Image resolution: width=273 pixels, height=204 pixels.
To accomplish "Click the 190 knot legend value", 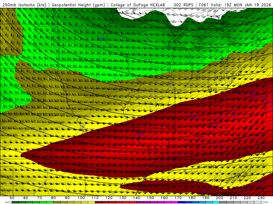I will [x=206, y=198].
